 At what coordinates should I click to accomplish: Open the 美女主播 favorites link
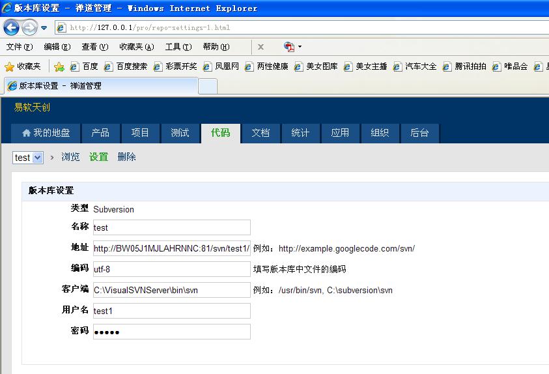(365, 66)
